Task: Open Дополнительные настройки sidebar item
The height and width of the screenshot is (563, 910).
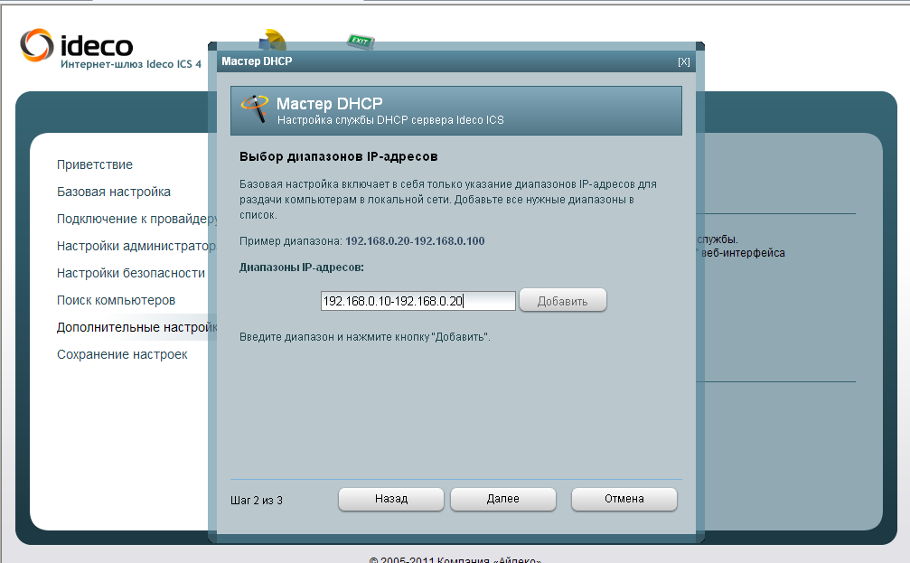Action: pos(136,327)
